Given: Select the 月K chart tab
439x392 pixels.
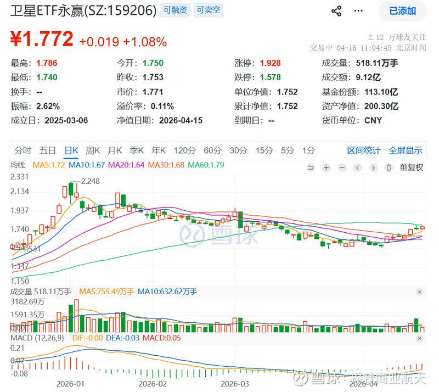Looking at the screenshot, I should click(x=115, y=150).
